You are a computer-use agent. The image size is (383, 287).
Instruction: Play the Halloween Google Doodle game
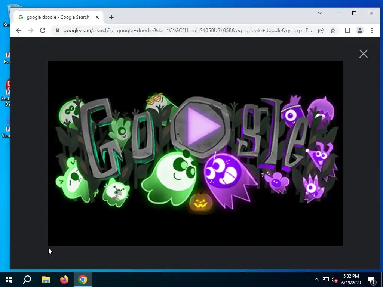click(x=201, y=127)
